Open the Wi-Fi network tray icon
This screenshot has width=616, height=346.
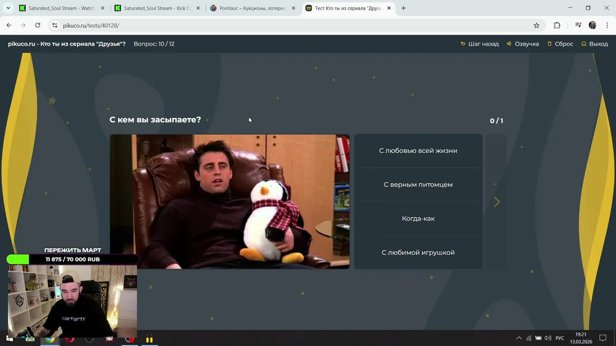pyautogui.click(x=529, y=338)
